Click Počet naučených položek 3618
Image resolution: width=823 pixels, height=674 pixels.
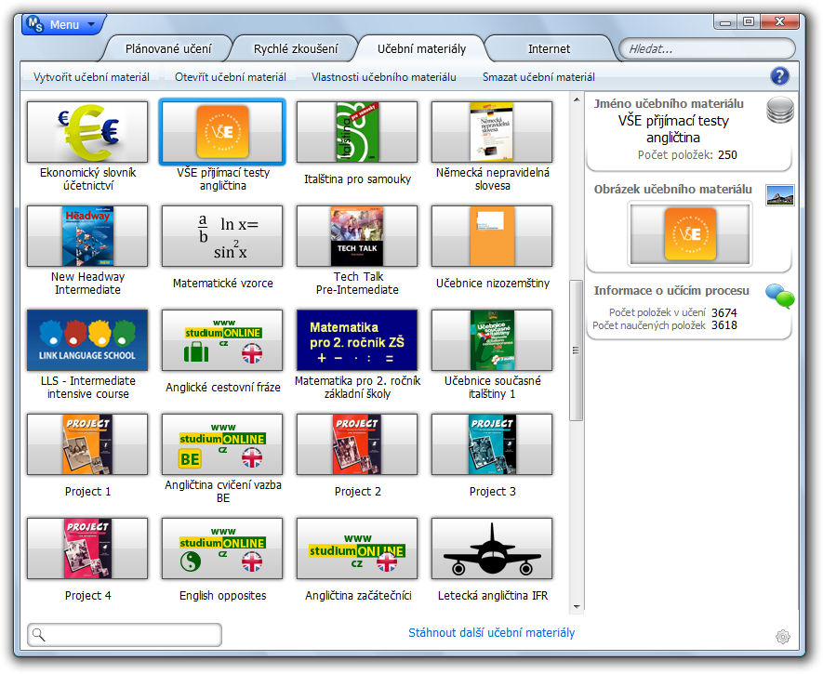tap(724, 325)
